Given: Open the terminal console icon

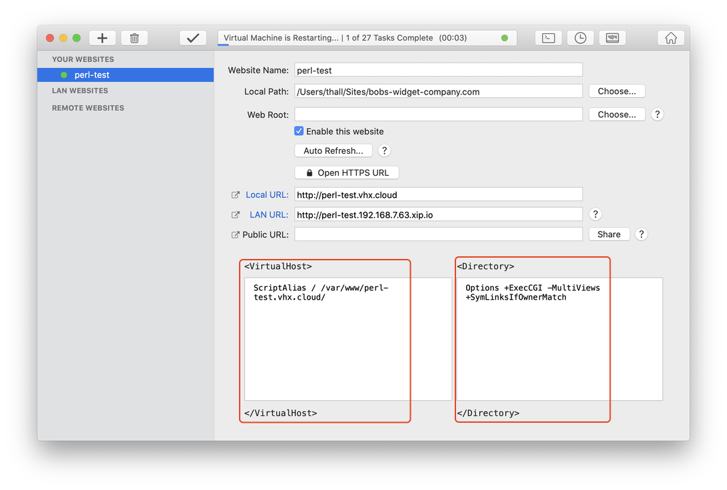Looking at the screenshot, I should pyautogui.click(x=549, y=38).
